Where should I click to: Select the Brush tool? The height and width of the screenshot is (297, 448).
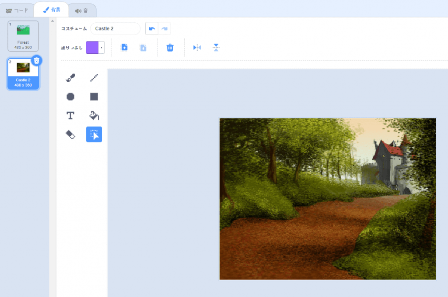click(x=70, y=78)
